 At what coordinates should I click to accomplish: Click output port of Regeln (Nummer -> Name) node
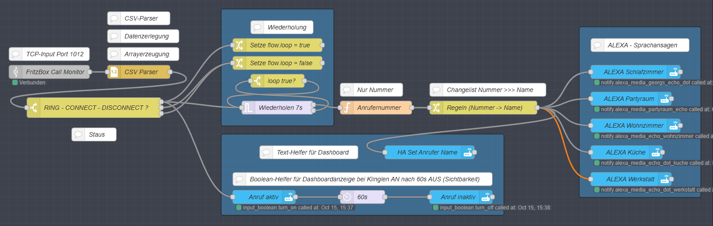(x=537, y=108)
